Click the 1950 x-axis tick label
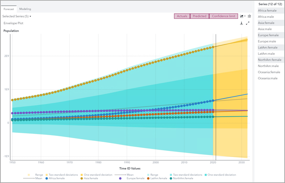Image resolution: width=285 pixels, height=183 pixels. point(12,162)
